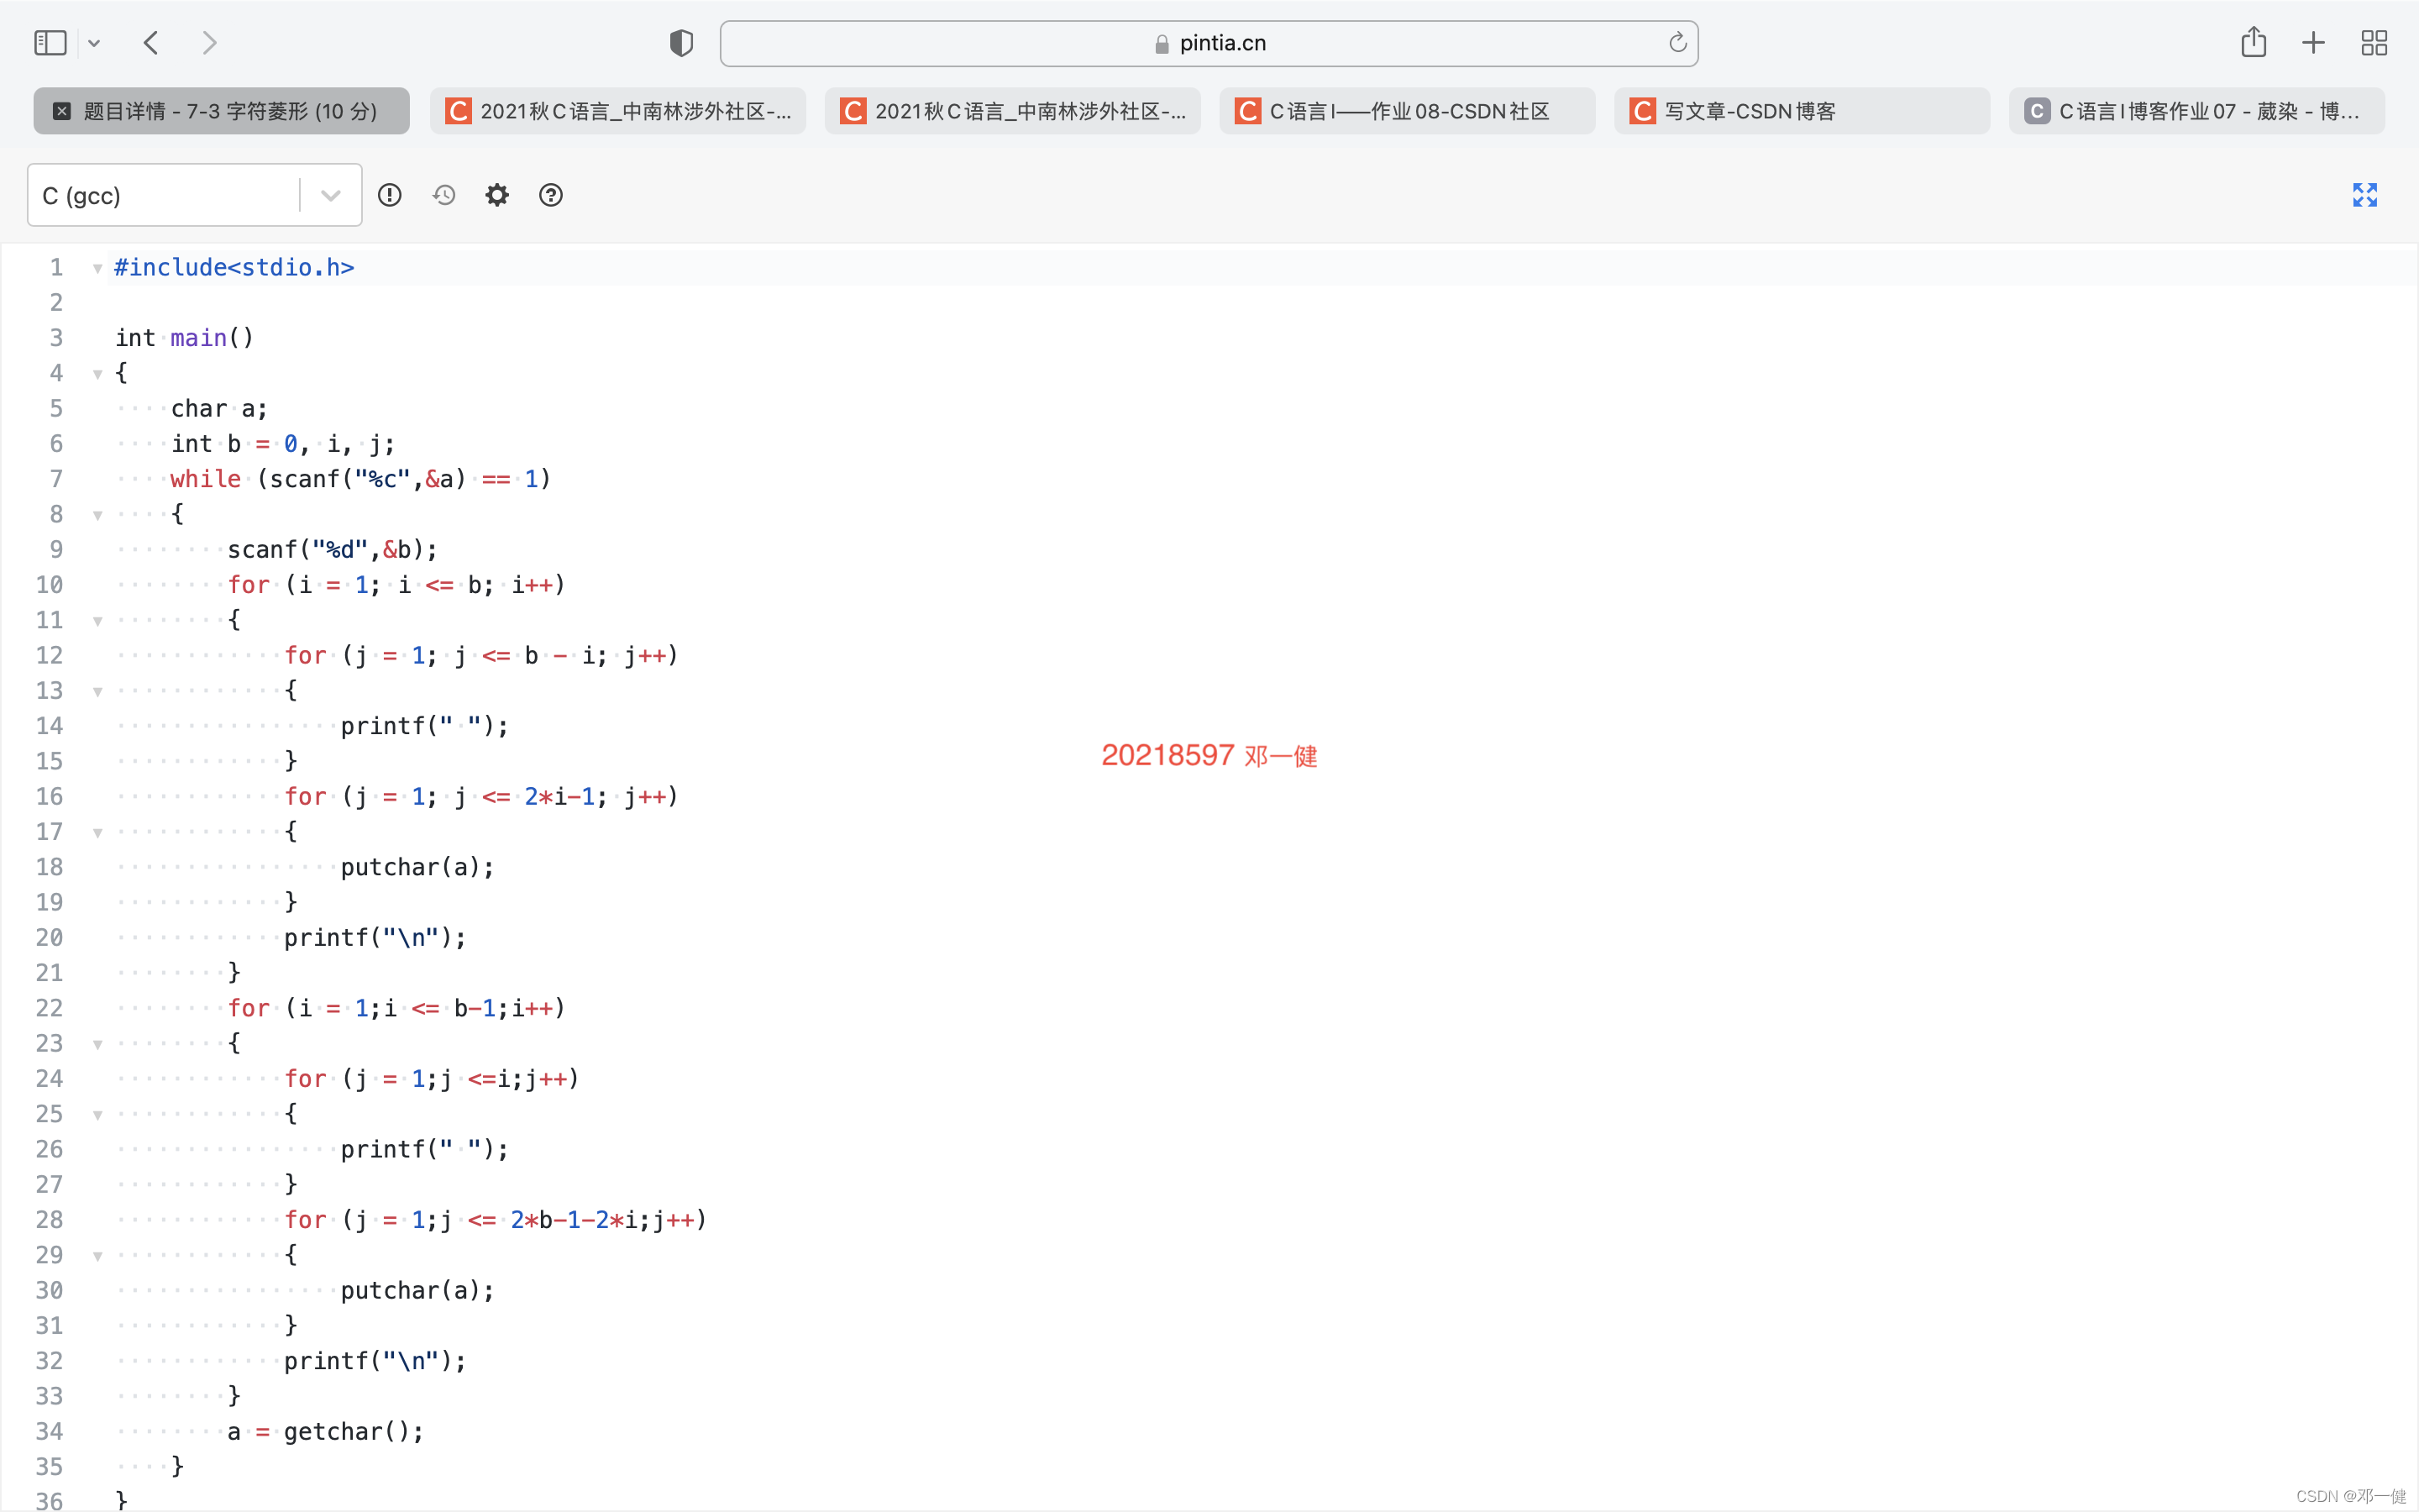Screen dimensions: 2419x1512
Task: Click the 'char a;' declaration line
Action: (x=219, y=409)
